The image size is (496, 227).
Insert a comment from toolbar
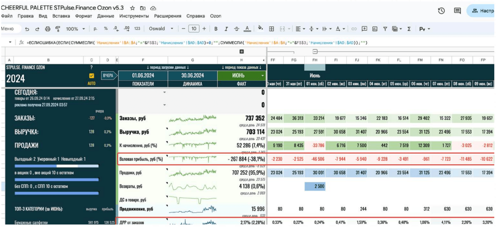(x=365, y=29)
